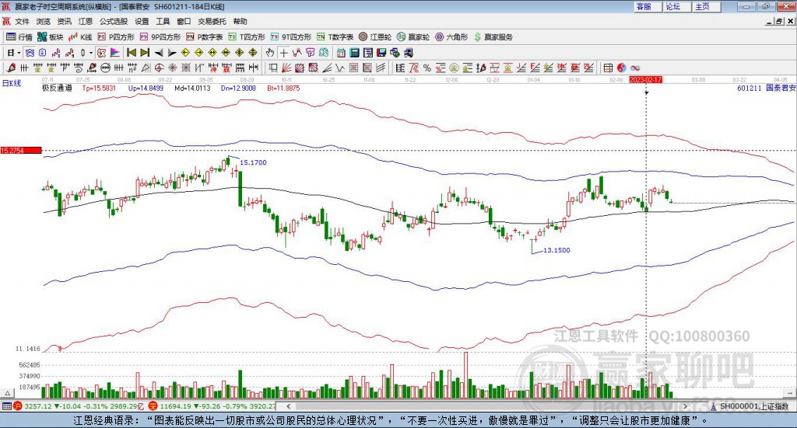Image resolution: width=797 pixels, height=428 pixels.
Task: Select the hand pan tool
Action: [270, 53]
